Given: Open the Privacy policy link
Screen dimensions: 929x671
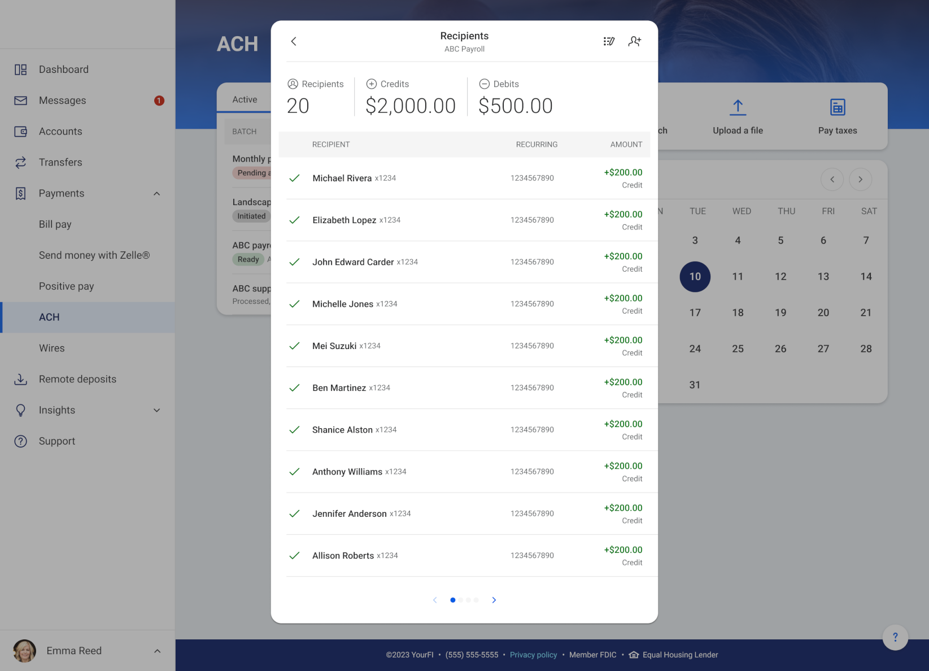Looking at the screenshot, I should [533, 655].
